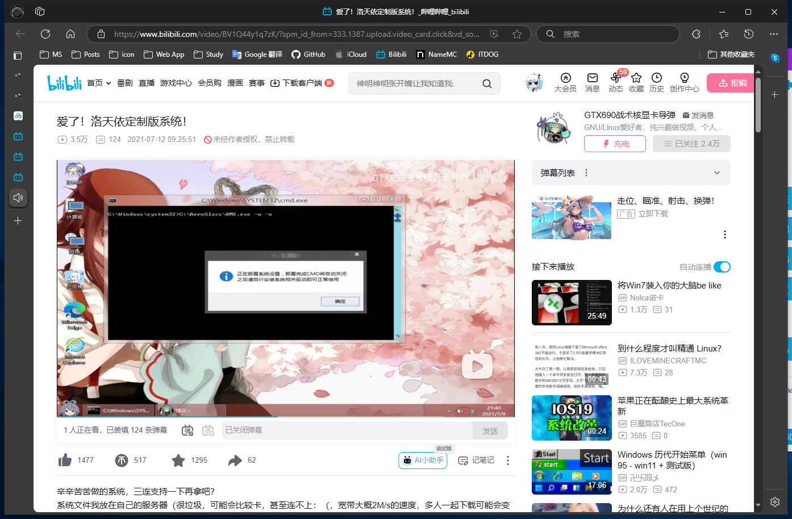The image size is (792, 519).
Task: Open the 历史 history clock icon
Action: coord(657,78)
